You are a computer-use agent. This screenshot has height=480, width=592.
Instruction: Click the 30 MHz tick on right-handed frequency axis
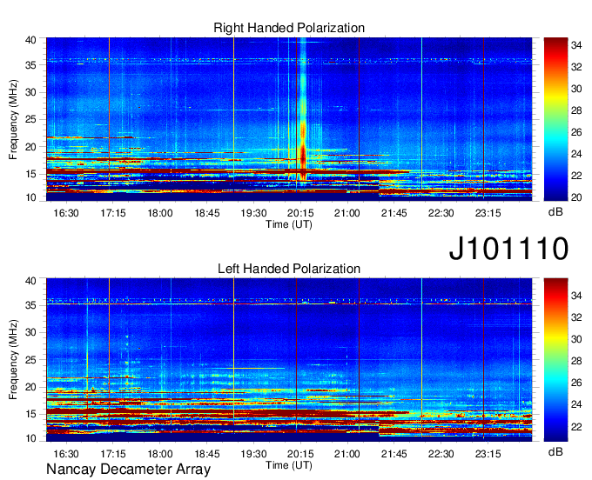(x=30, y=92)
